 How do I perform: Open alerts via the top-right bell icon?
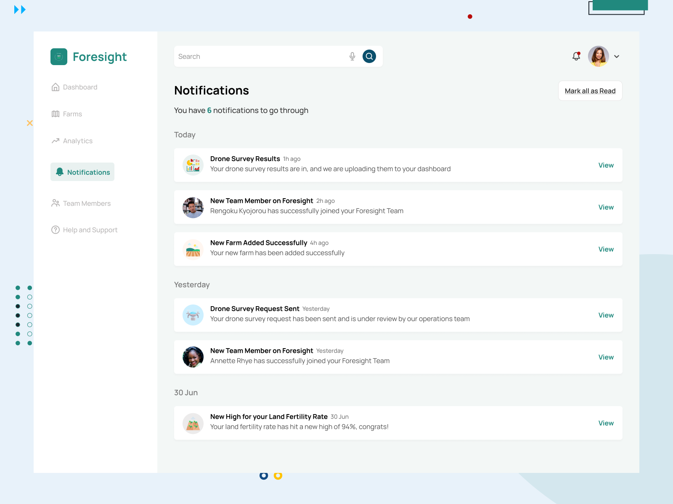576,56
